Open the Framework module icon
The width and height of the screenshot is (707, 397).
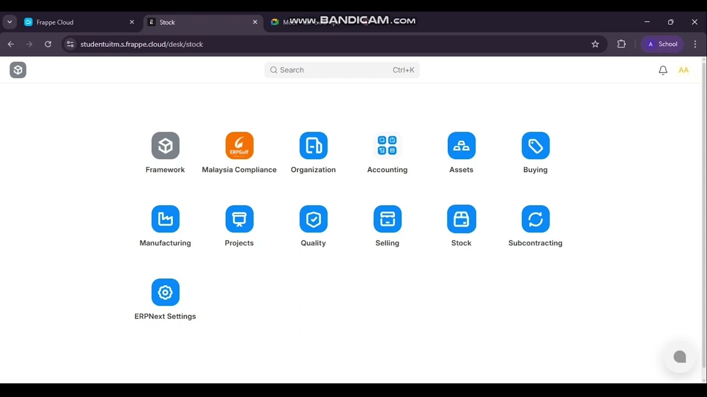pos(165,146)
